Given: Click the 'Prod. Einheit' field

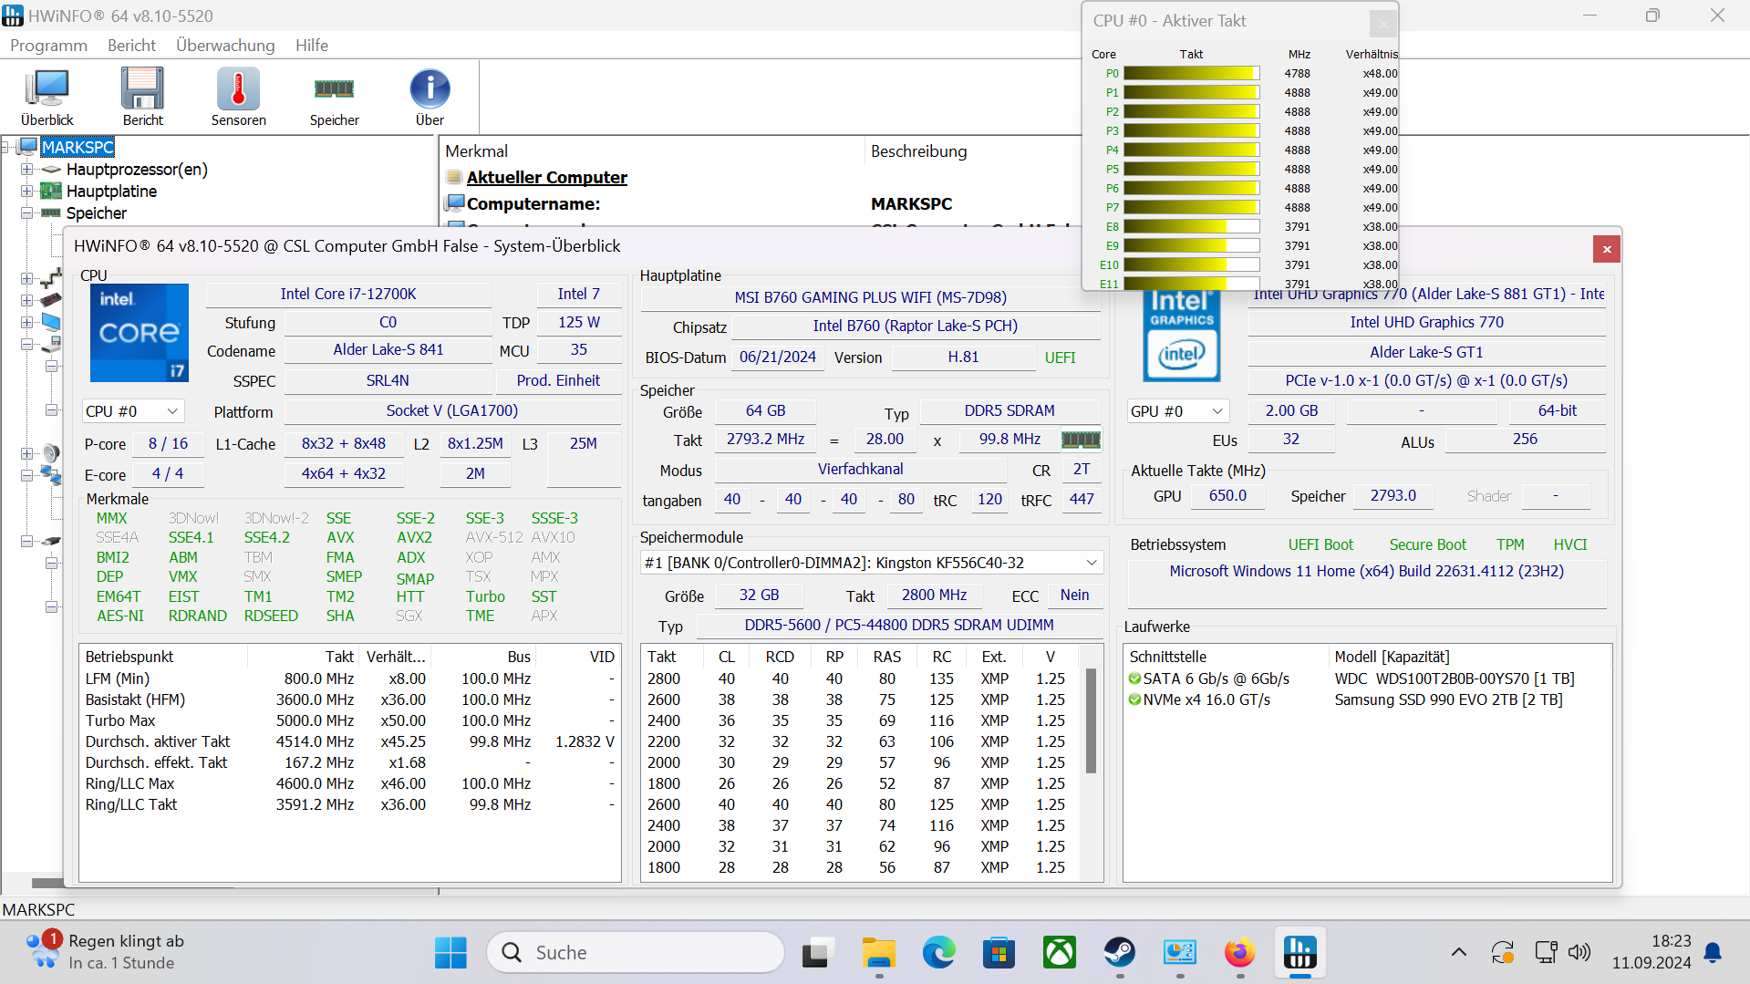Looking at the screenshot, I should (x=558, y=380).
